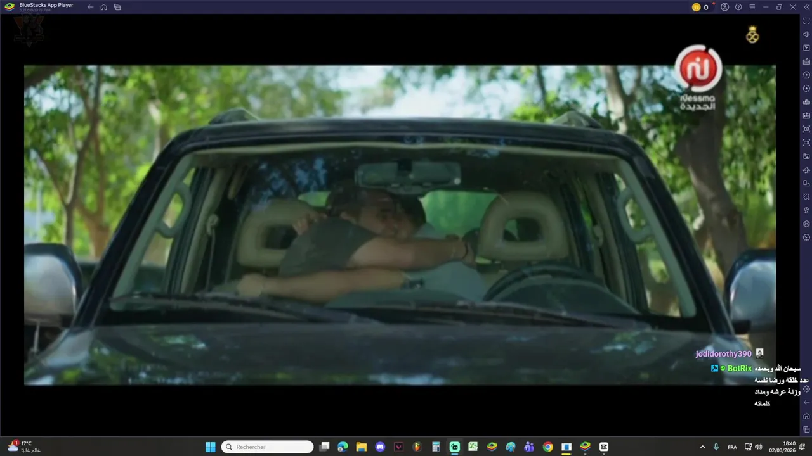Open the Windows Start menu
Screen dimensions: 812x456
tap(210, 446)
